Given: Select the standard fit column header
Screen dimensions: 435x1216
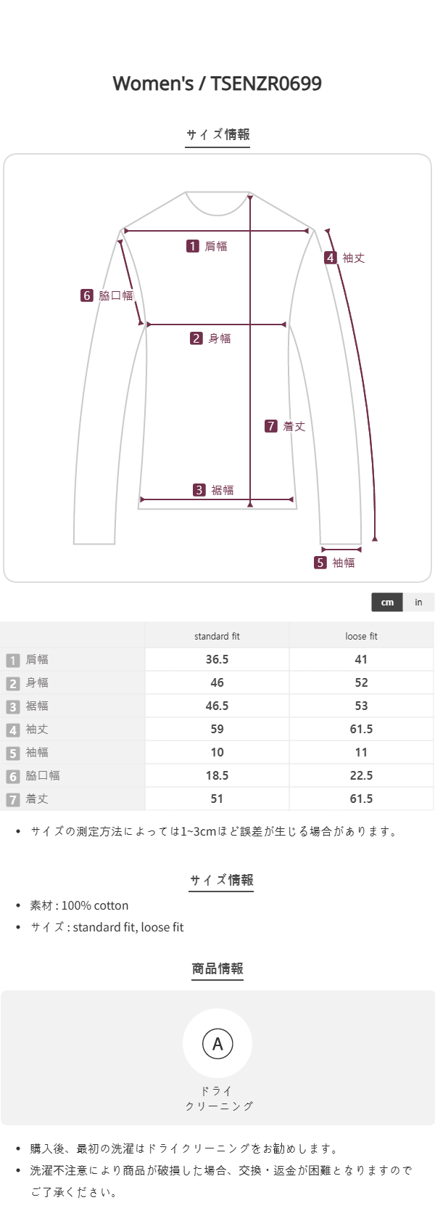Looking at the screenshot, I should pos(217,637).
